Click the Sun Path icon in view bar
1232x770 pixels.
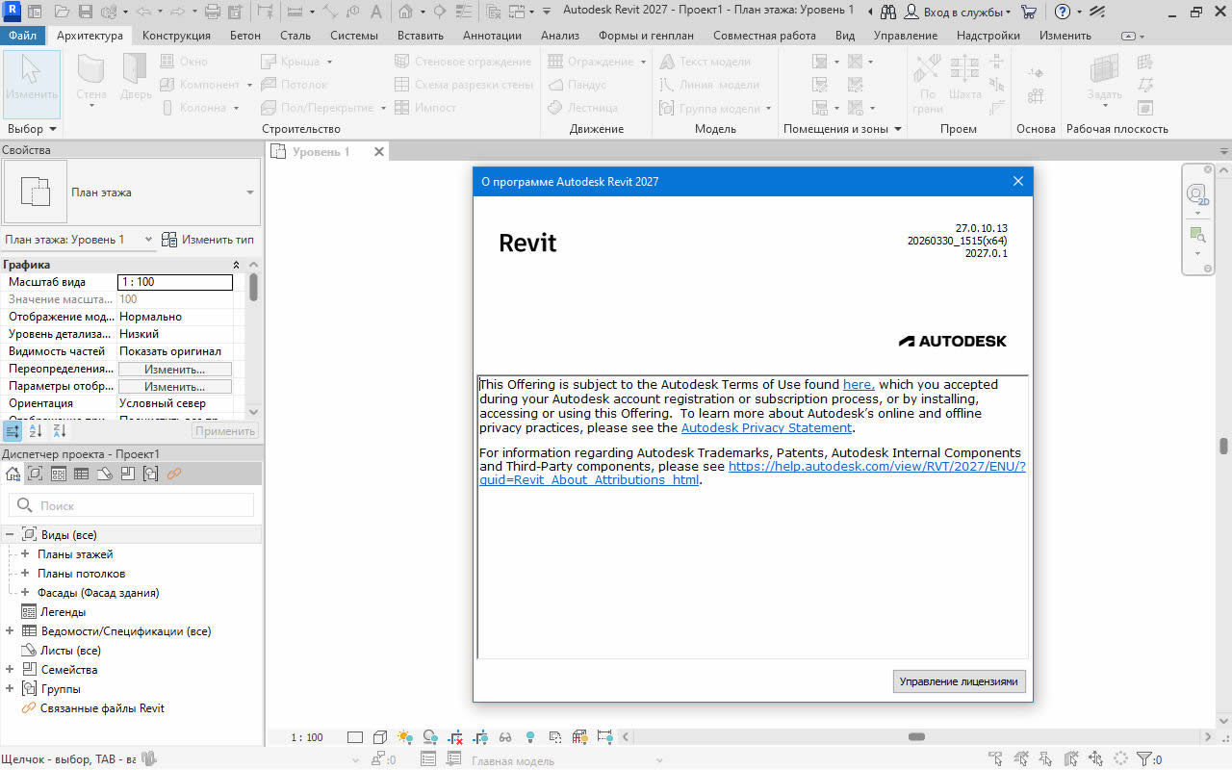coord(404,737)
